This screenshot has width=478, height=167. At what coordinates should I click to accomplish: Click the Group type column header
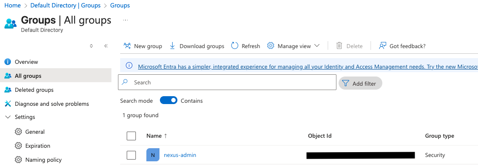coord(440,136)
